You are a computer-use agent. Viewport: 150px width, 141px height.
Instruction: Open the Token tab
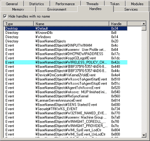tap(115, 4)
